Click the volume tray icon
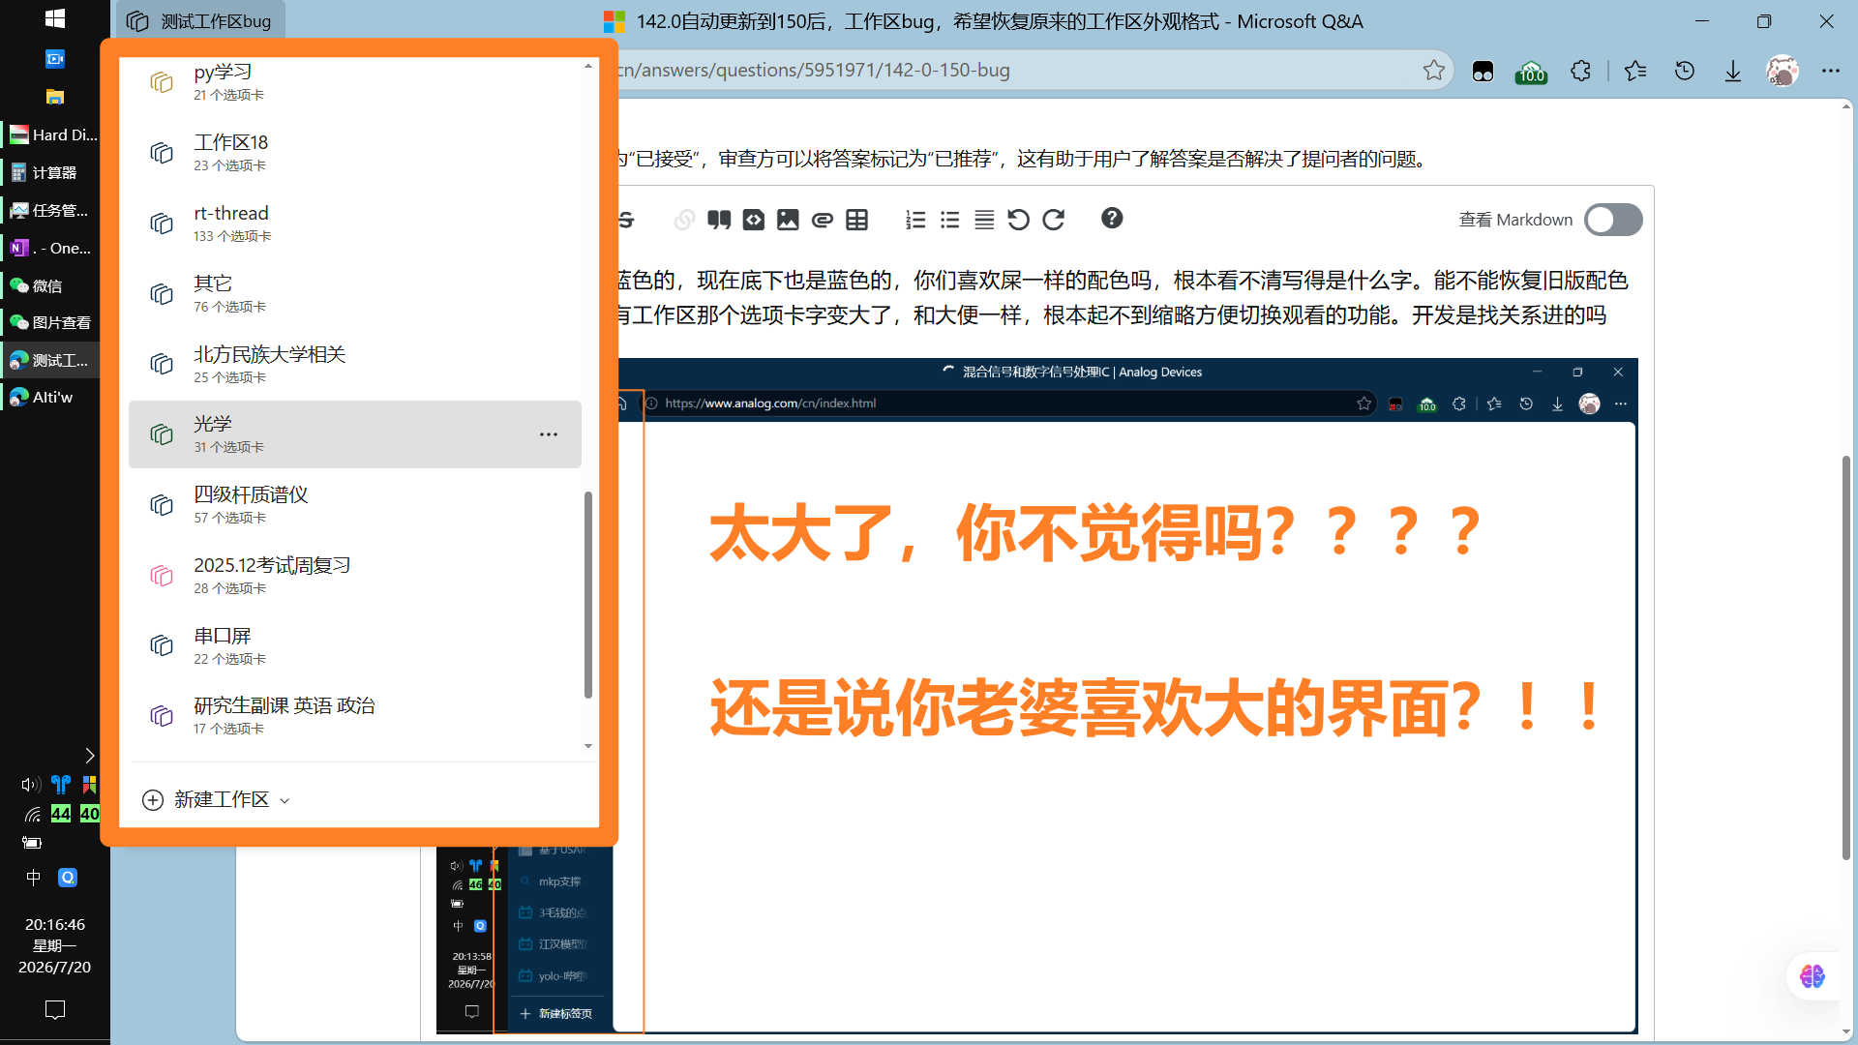 pos(31,785)
